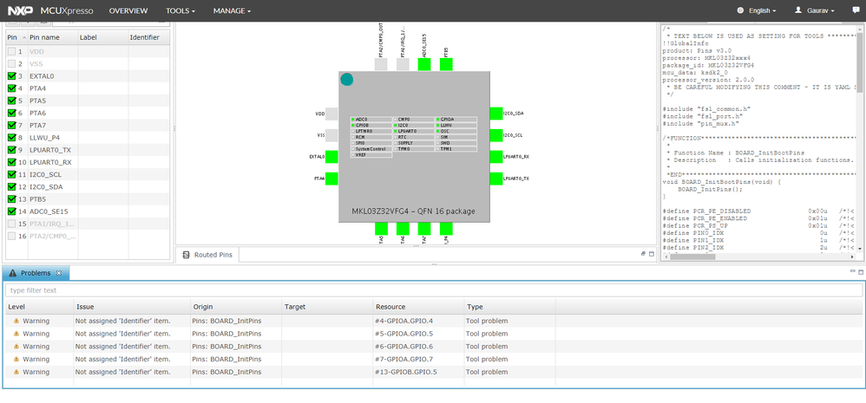Uncheck pin 11 I2C0_SCL checkbox
866x403 pixels.
[x=11, y=174]
